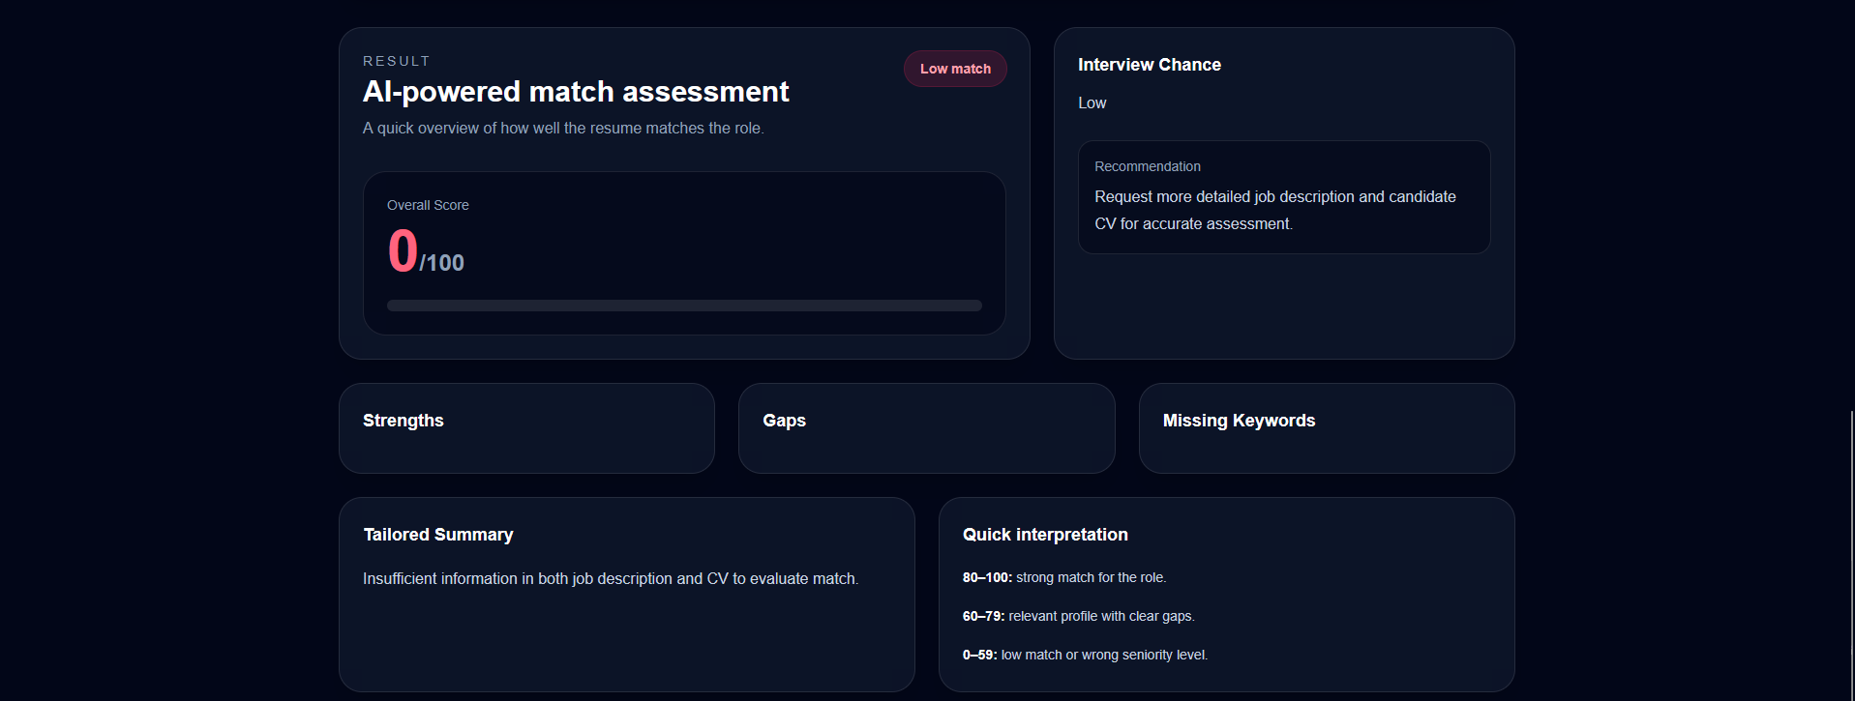
Task: Click the Interview Chance heading
Action: [x=1149, y=64]
